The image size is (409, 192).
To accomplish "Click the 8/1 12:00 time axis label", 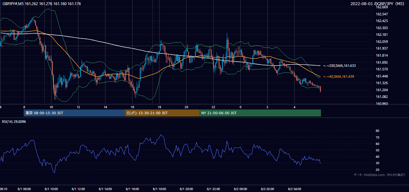I will (78, 189).
